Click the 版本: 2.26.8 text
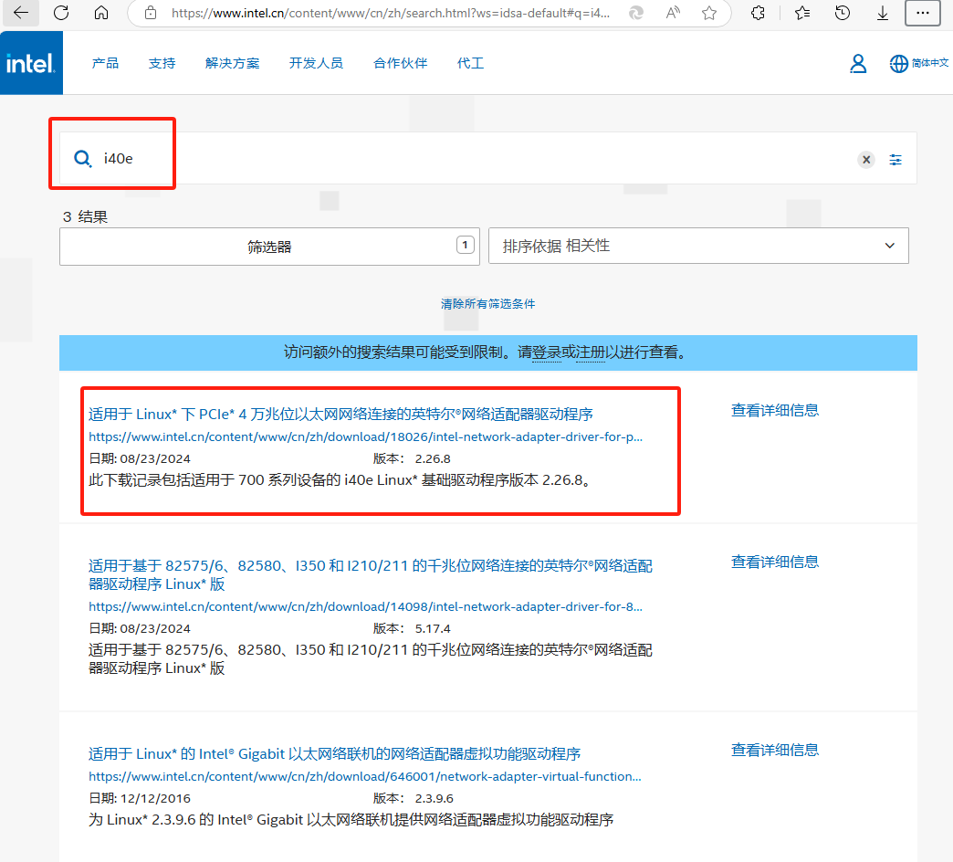Image resolution: width=953 pixels, height=862 pixels. point(412,459)
